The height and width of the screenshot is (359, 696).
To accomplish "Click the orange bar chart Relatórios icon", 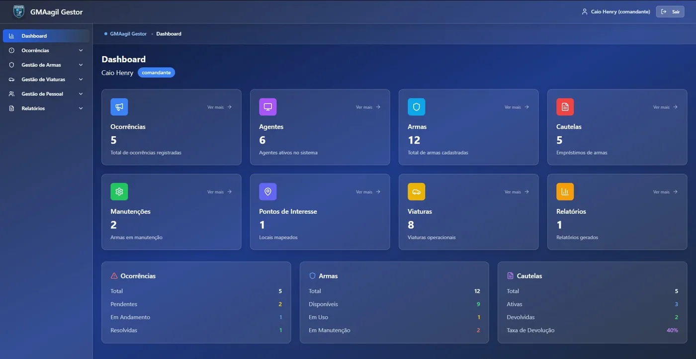I will tap(565, 191).
